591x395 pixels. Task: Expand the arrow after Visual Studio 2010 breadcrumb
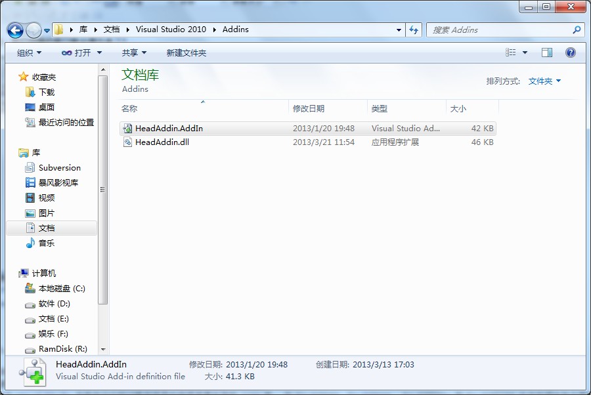pyautogui.click(x=215, y=30)
